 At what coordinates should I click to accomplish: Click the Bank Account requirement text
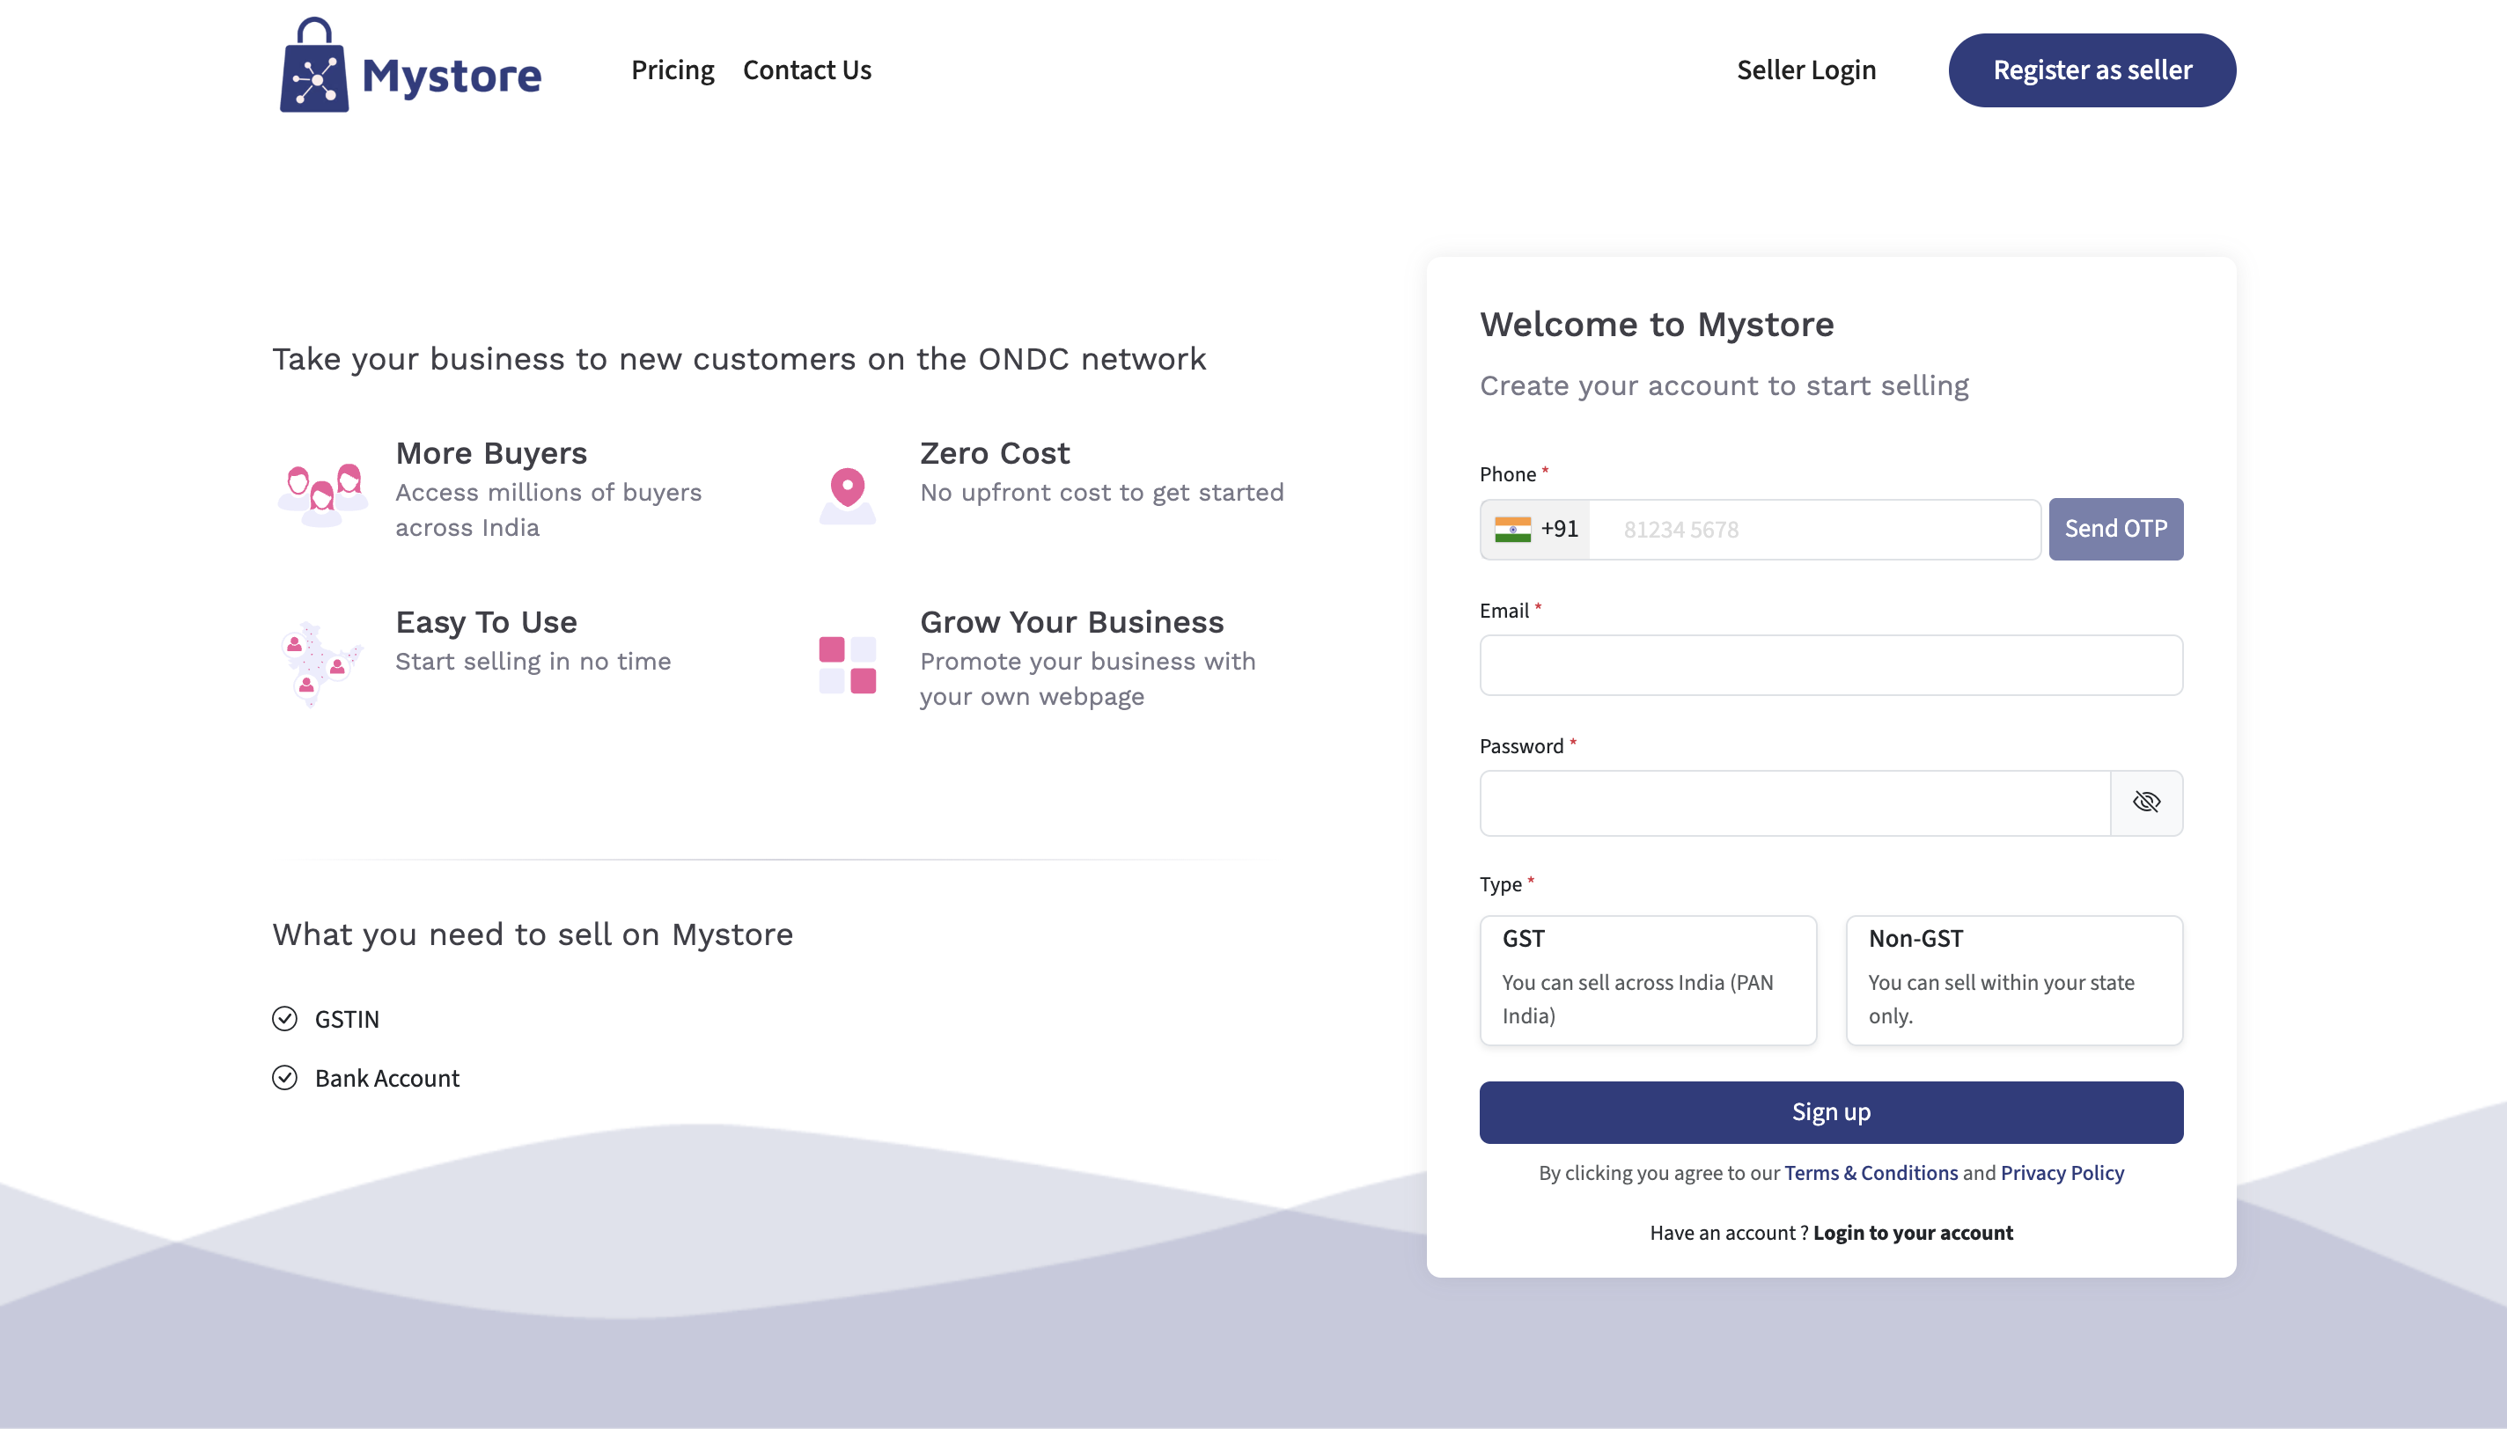pyautogui.click(x=386, y=1078)
